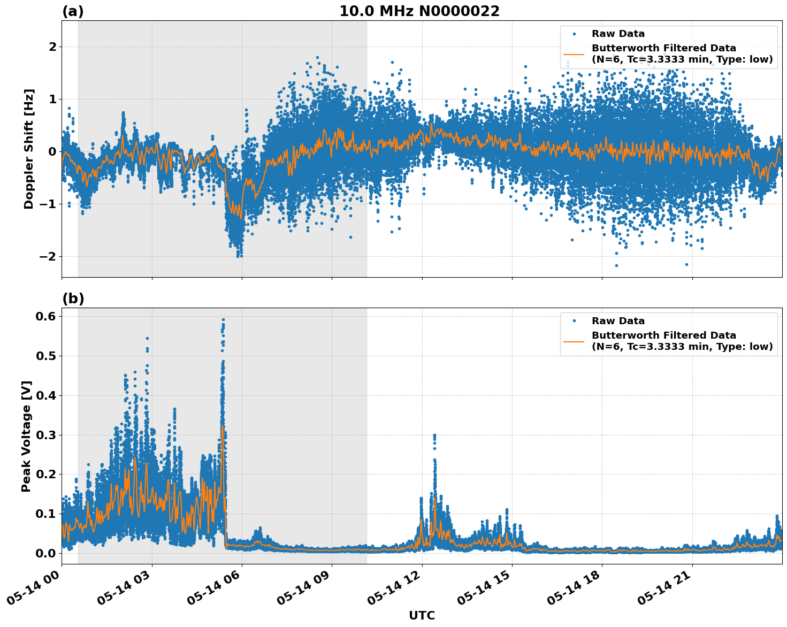This screenshot has width=787, height=627.
Task: Select the subplot label (a)
Action: pos(73,10)
